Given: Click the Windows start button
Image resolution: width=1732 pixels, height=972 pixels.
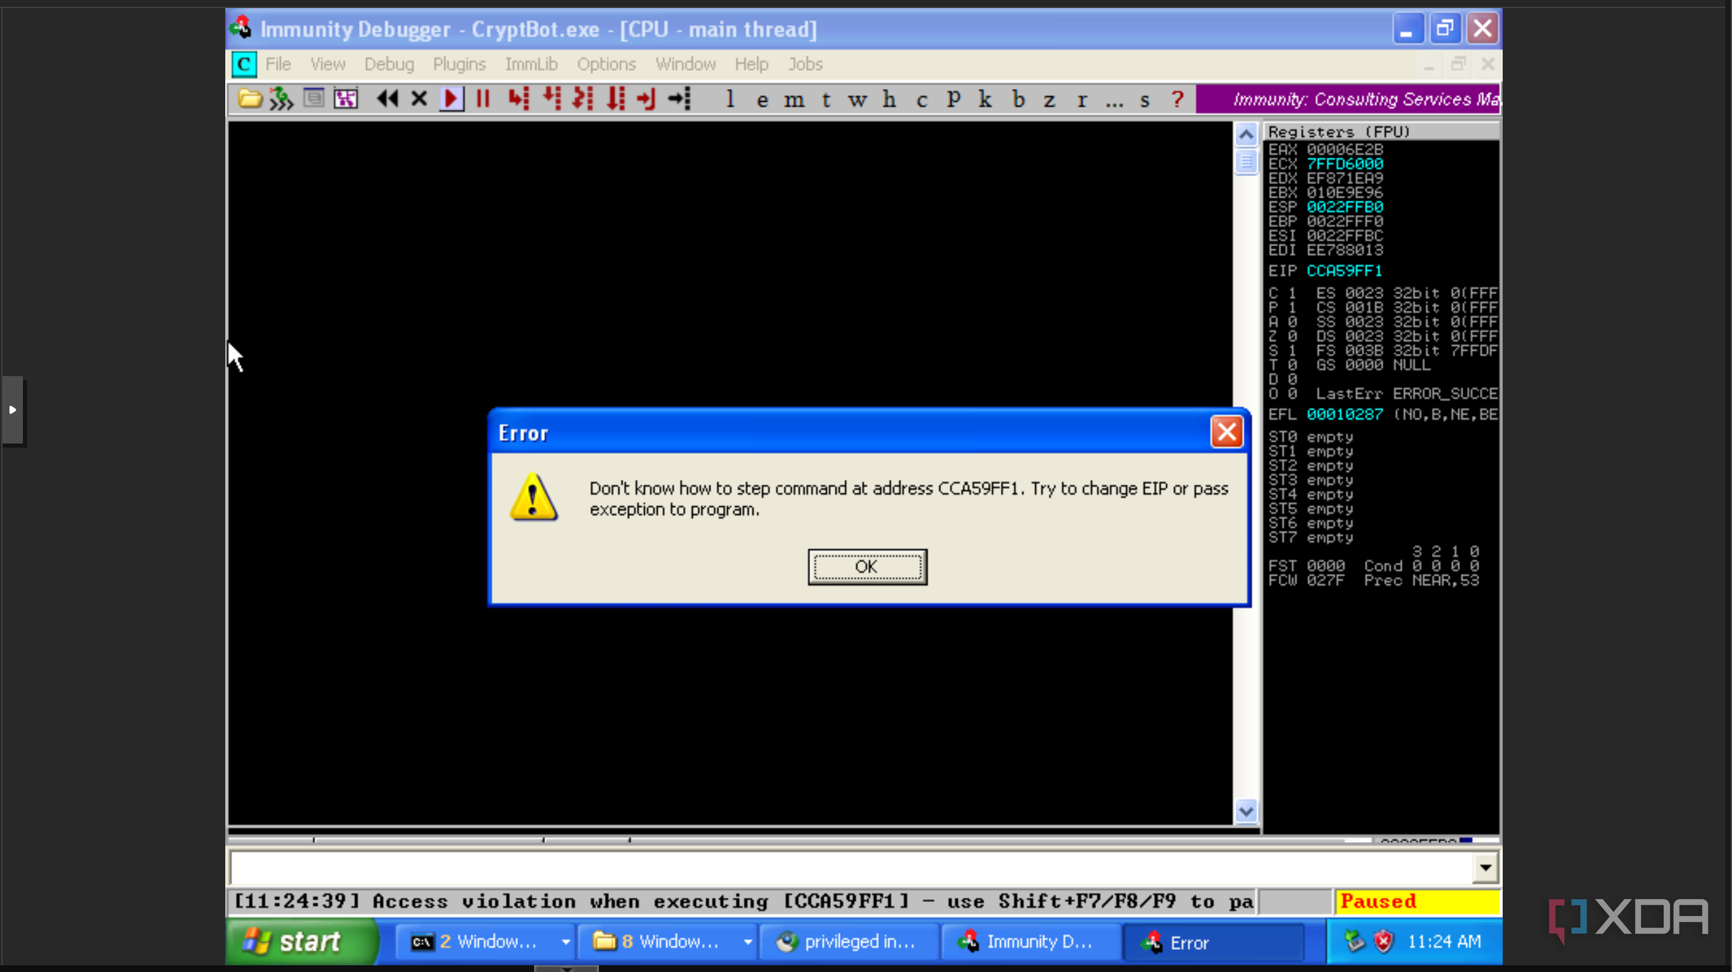Looking at the screenshot, I should pyautogui.click(x=301, y=941).
